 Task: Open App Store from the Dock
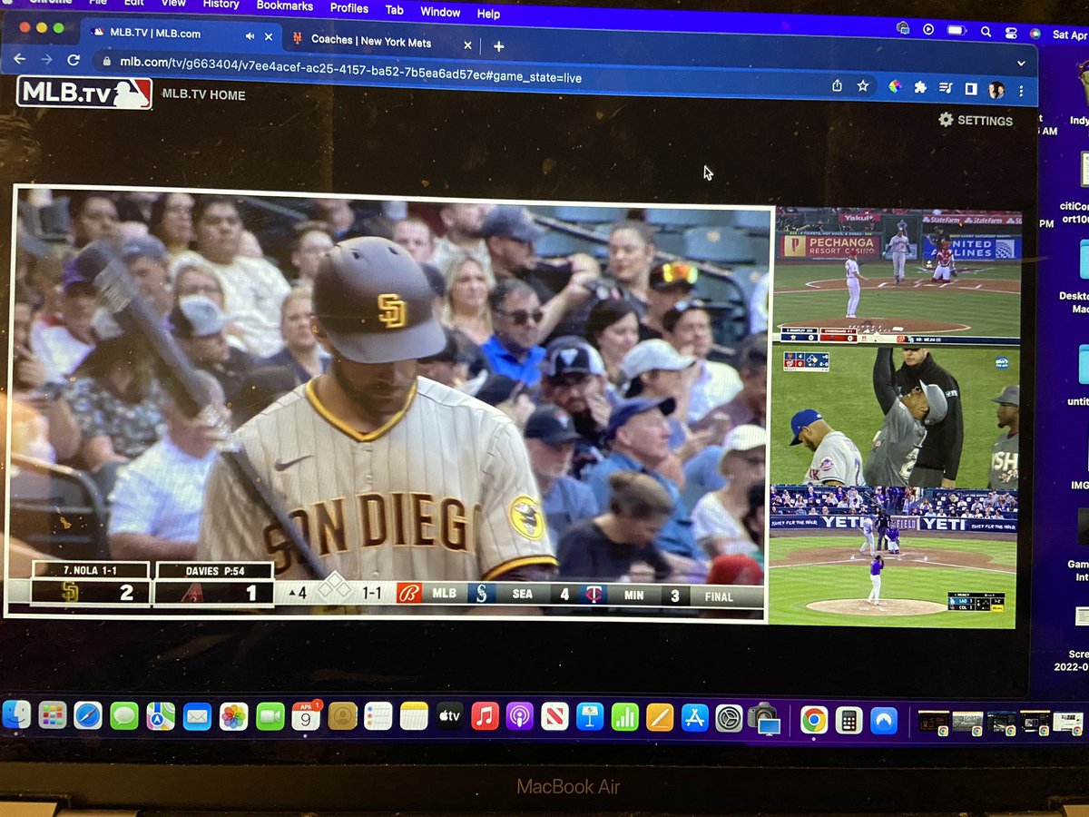(694, 717)
